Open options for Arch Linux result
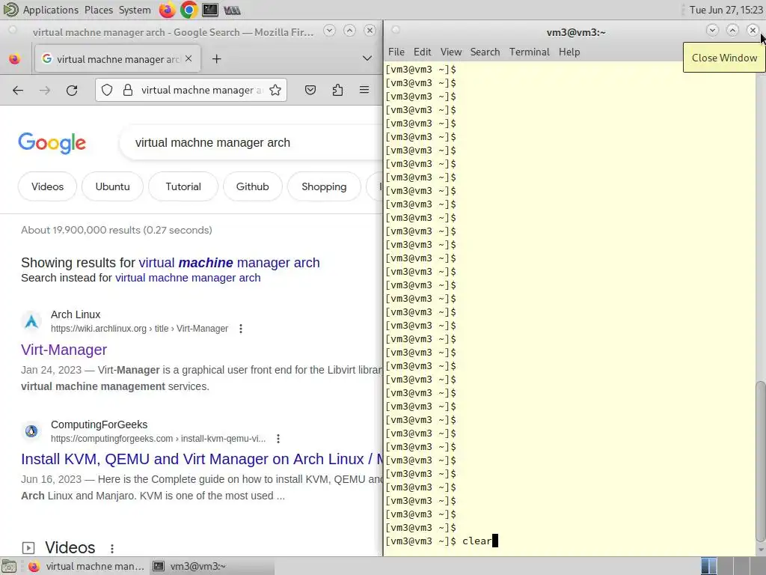This screenshot has width=766, height=575. point(241,329)
